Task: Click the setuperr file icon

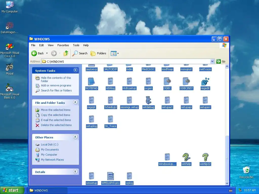Action: [205, 100]
